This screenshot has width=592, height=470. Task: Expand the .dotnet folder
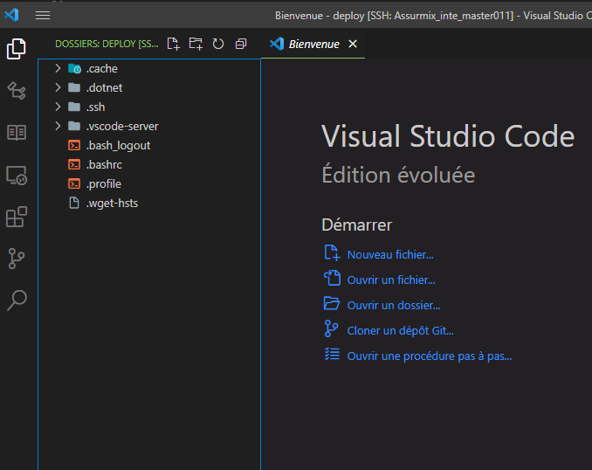(x=103, y=88)
